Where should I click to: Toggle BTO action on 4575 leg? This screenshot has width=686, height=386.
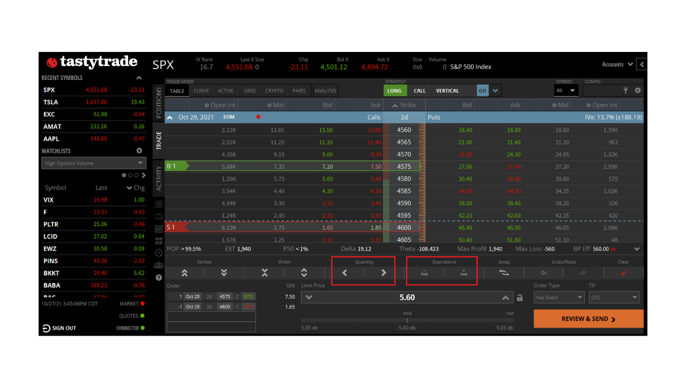tap(248, 296)
